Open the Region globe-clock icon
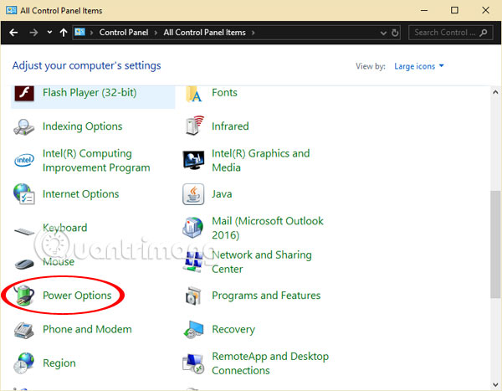 point(23,363)
